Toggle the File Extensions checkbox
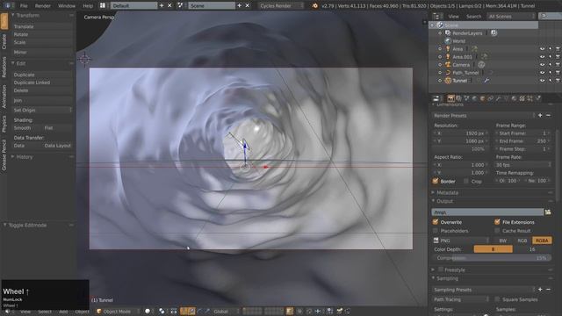The width and height of the screenshot is (562, 316). click(497, 222)
